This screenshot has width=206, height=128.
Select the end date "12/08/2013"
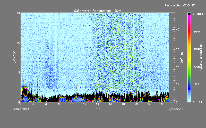pyautogui.click(x=175, y=109)
